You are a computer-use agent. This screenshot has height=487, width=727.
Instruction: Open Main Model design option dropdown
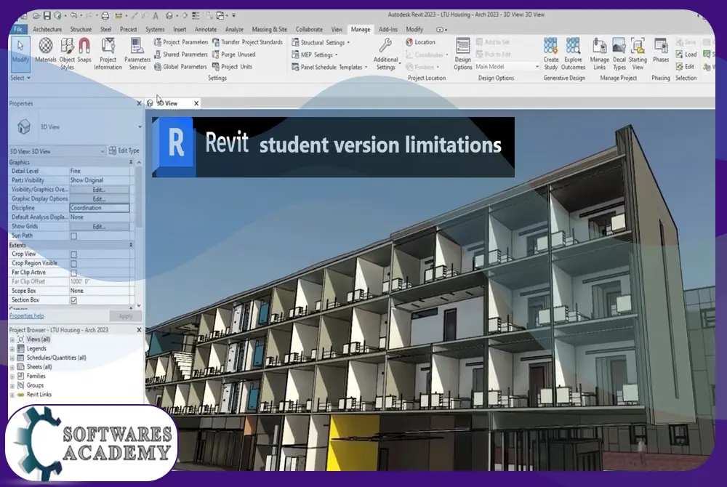pyautogui.click(x=507, y=67)
